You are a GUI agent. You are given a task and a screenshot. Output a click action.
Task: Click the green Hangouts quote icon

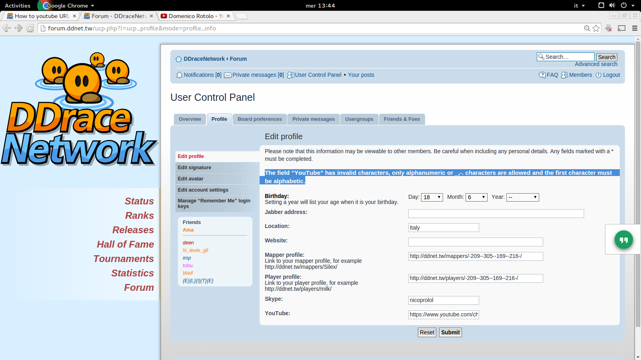623,240
